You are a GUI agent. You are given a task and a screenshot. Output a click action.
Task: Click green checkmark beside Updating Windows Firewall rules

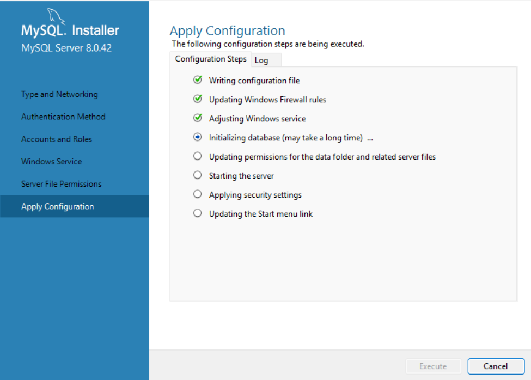[198, 99]
